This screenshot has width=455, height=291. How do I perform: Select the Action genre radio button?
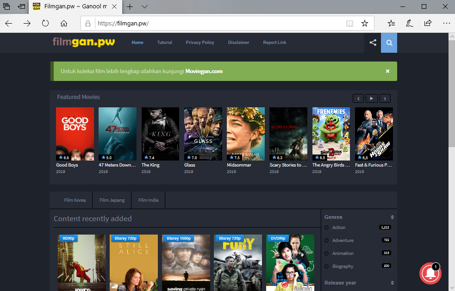click(326, 228)
